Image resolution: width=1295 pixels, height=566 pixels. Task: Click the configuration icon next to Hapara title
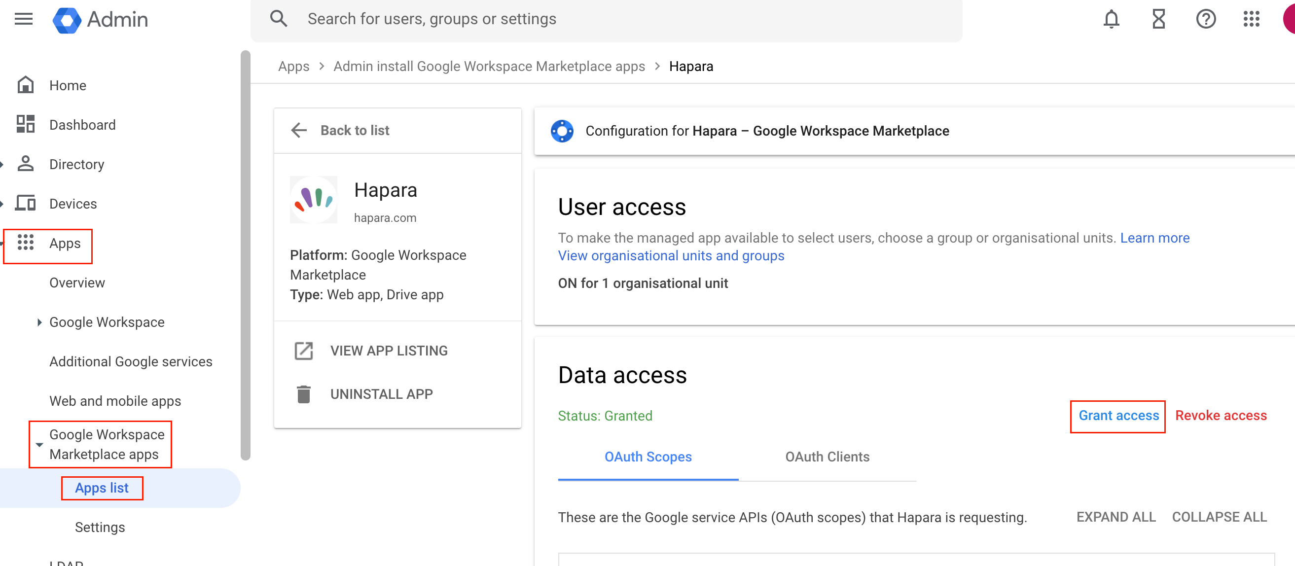(x=562, y=131)
